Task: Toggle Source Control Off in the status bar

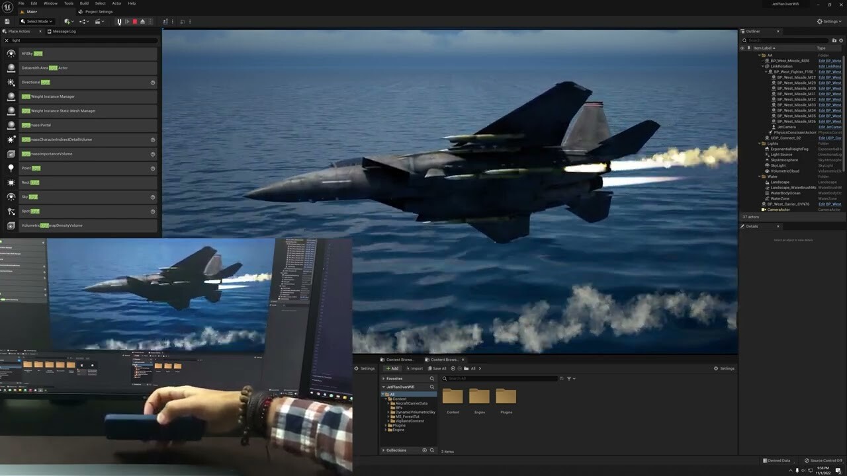Action: coord(823,460)
